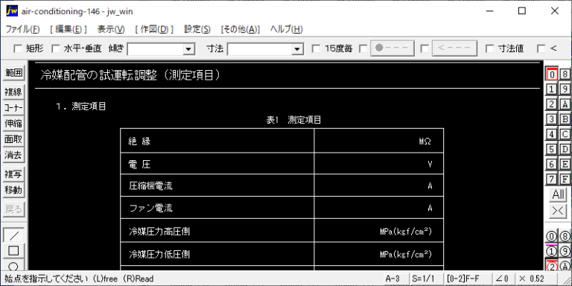This screenshot has height=286, width=572.
Task: Click the ∠0 axis angle button
Action: 503,279
